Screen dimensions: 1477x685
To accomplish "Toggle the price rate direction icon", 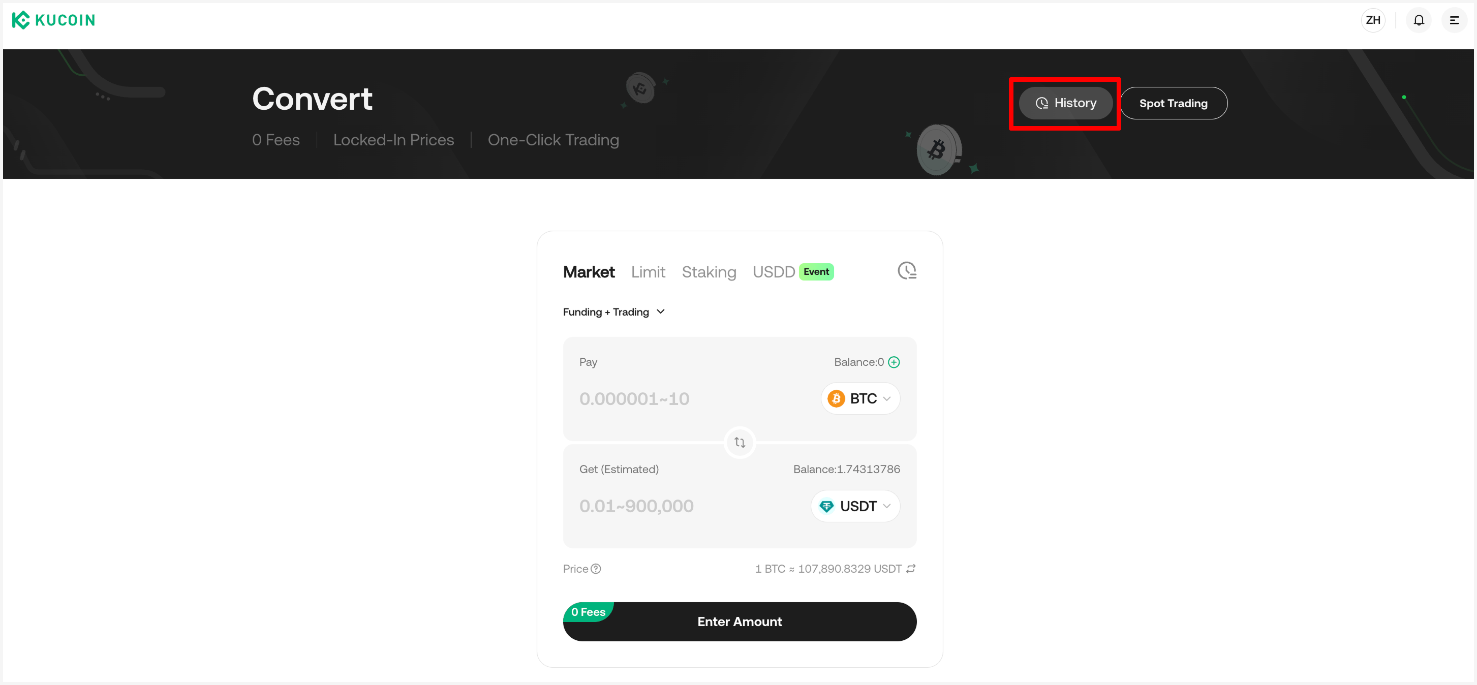I will point(910,569).
